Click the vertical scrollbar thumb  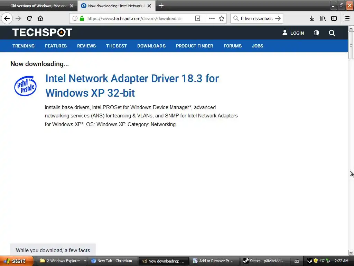[351, 45]
